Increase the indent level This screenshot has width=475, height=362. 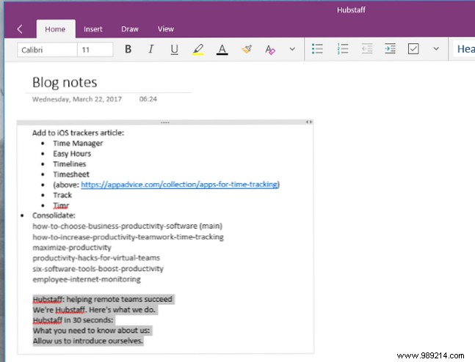tap(390, 48)
